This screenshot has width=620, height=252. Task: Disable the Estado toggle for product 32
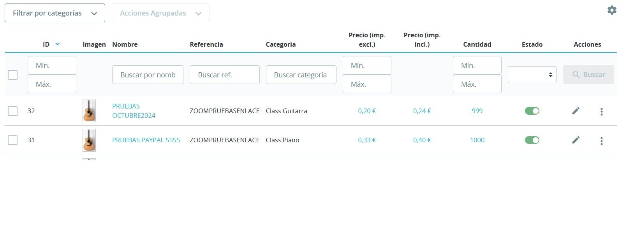tap(532, 111)
